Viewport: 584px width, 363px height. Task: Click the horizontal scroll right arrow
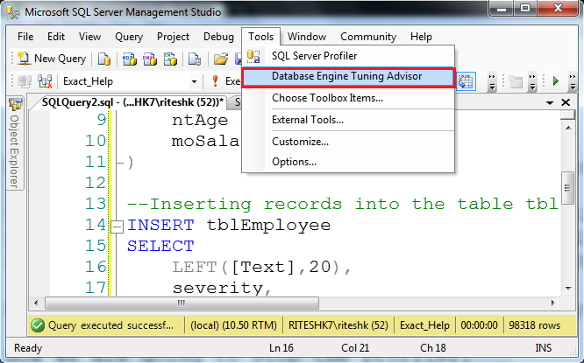coord(553,304)
